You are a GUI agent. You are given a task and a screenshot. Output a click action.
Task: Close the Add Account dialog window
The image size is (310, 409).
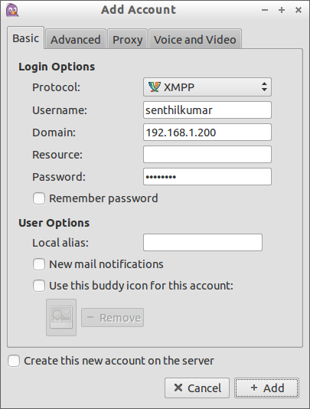299,10
